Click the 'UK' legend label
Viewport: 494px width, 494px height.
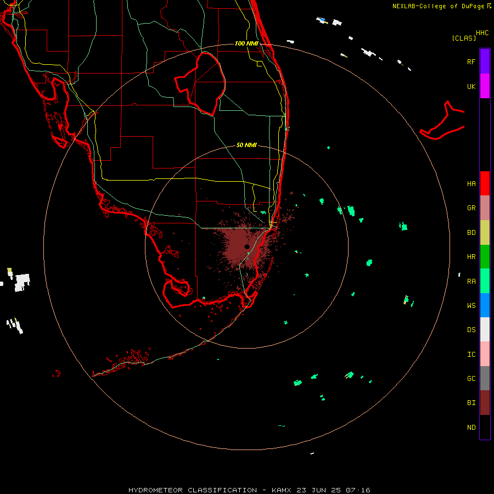coord(471,86)
